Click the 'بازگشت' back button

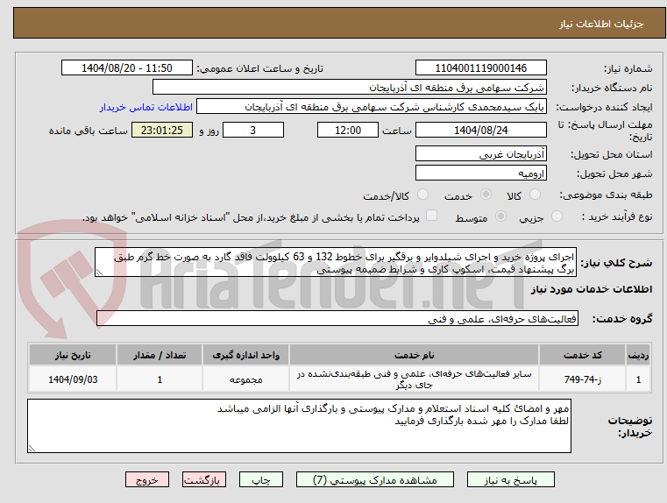click(x=203, y=479)
